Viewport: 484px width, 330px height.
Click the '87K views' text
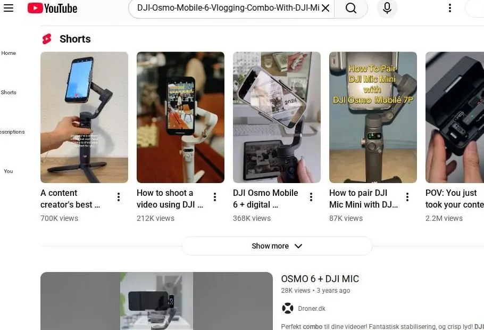(x=346, y=218)
